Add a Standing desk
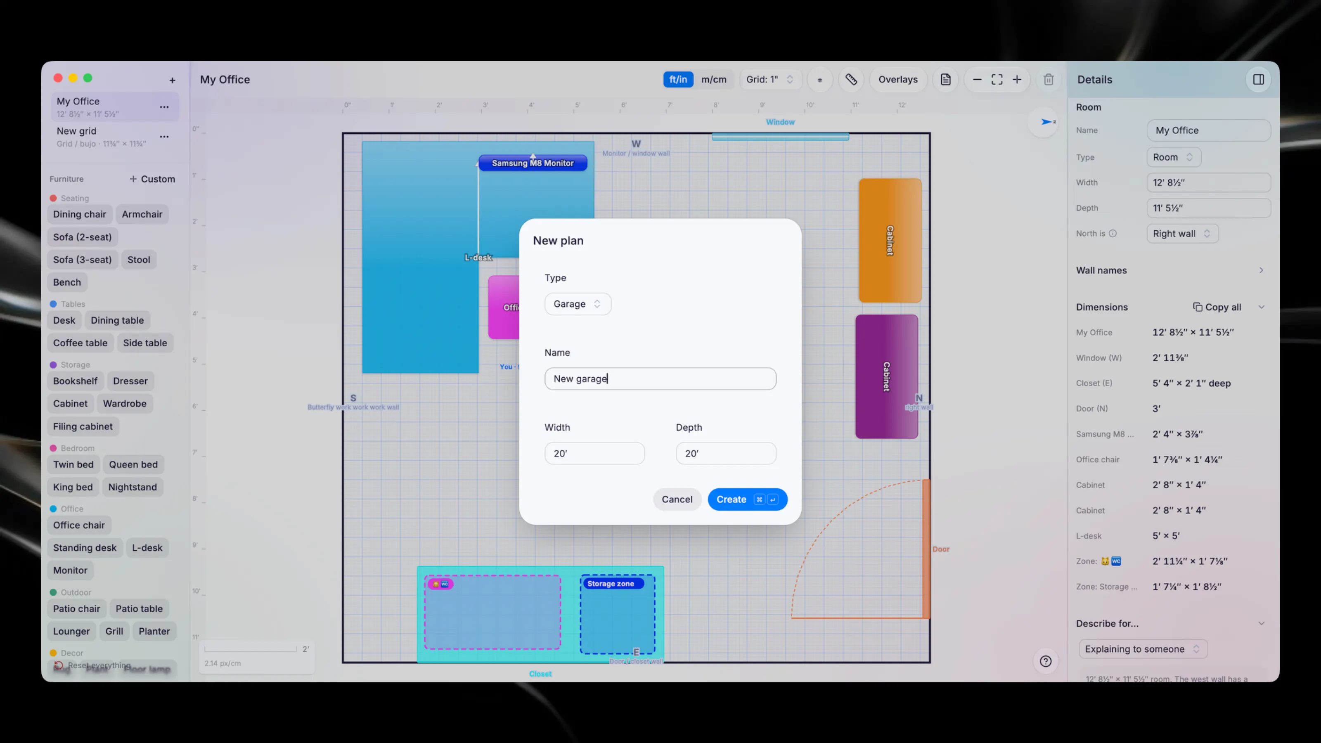 (x=85, y=548)
